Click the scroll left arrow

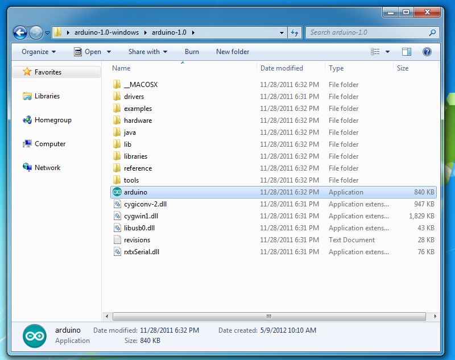[107, 316]
